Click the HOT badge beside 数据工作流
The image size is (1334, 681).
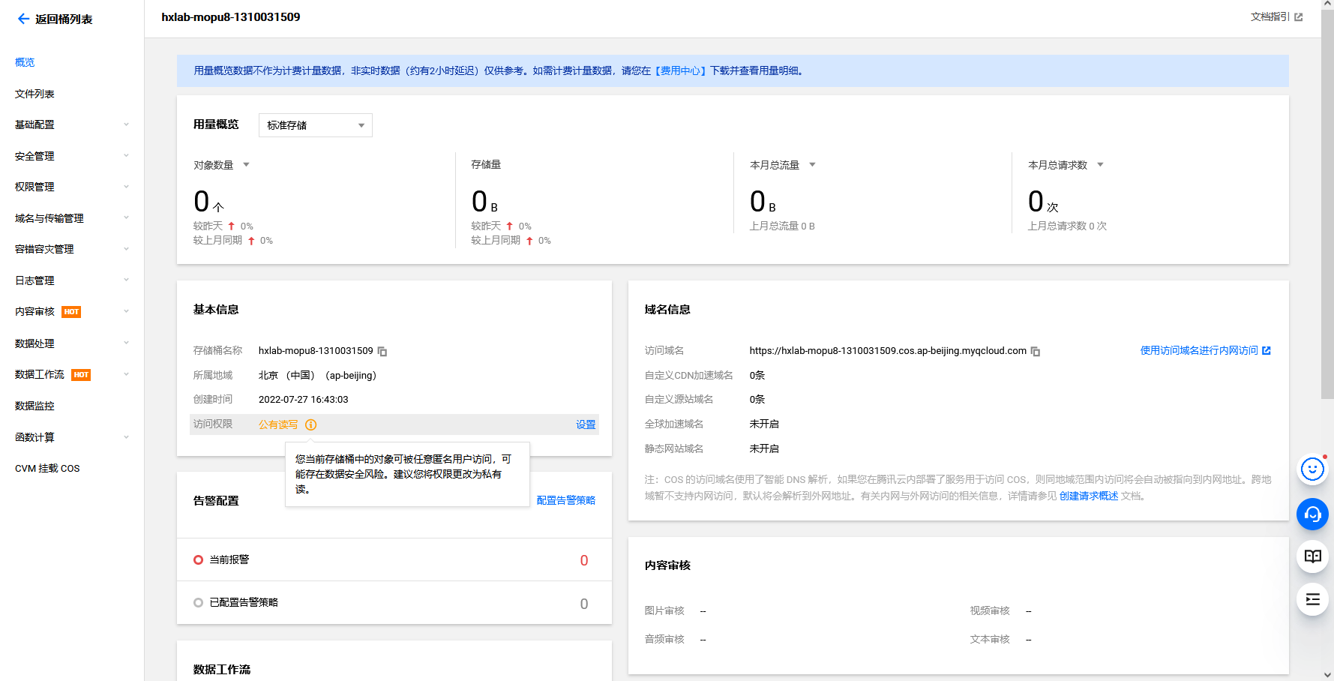81,375
